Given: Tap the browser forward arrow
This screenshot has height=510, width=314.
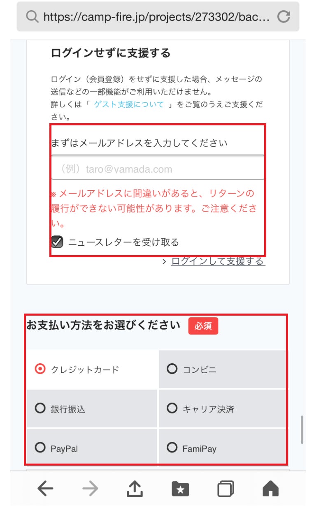Looking at the screenshot, I should (90, 489).
